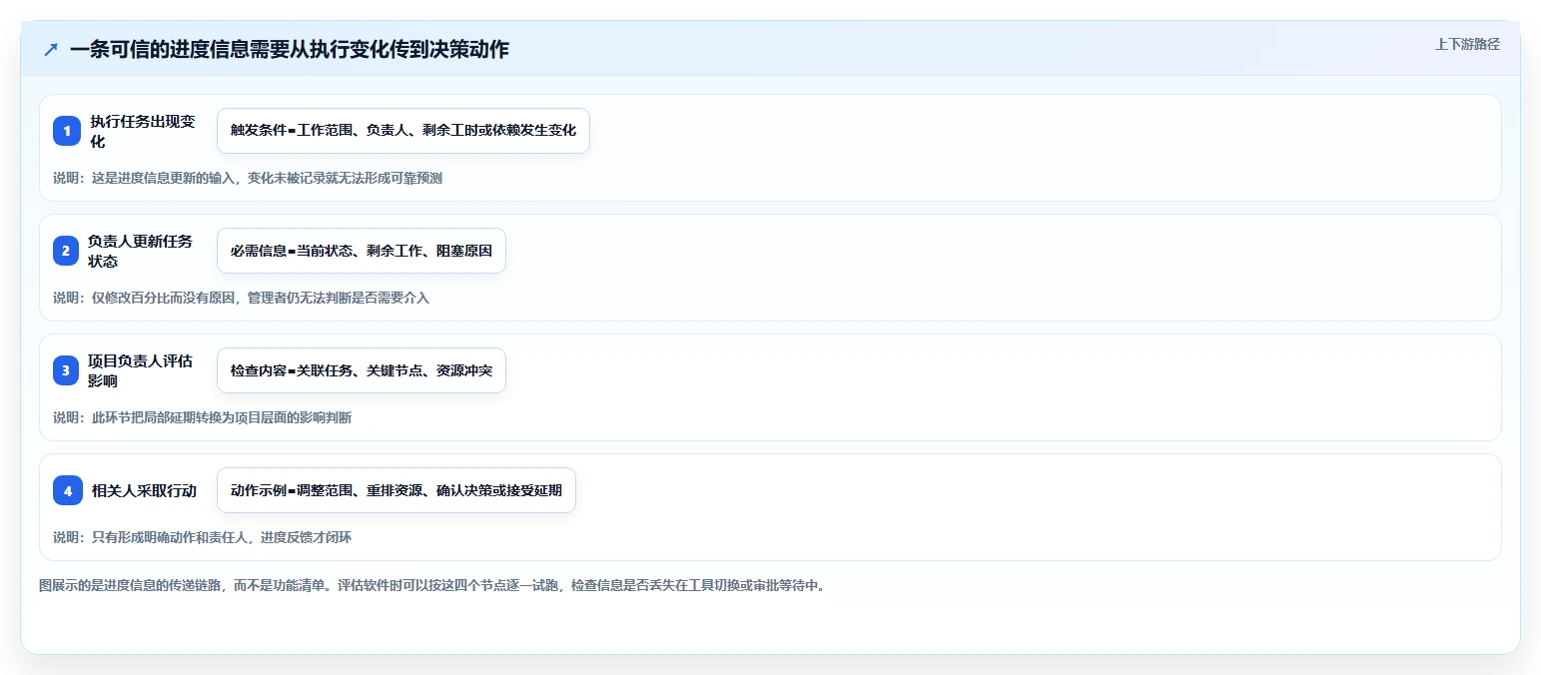The height and width of the screenshot is (675, 1541).
Task: Click the arrow icon beside the title
Action: [x=51, y=50]
